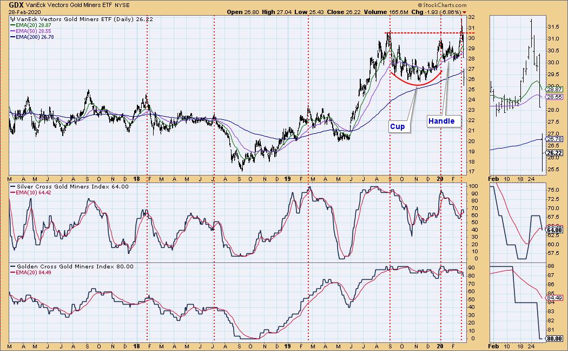This screenshot has height=351, width=568.
Task: Click the StockCharts.com copyright label
Action: coord(442,5)
